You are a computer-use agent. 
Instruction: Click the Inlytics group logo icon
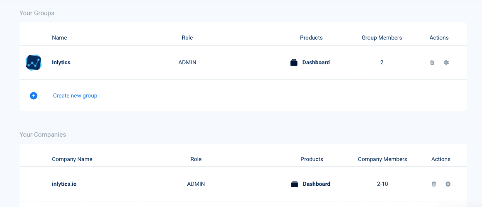coord(34,63)
